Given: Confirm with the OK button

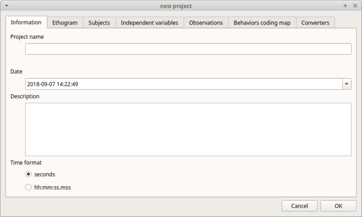Looking at the screenshot, I should pyautogui.click(x=338, y=206).
